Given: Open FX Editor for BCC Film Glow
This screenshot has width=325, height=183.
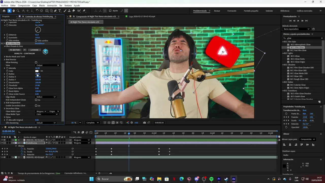Looking at the screenshot, I should [x=15, y=50].
